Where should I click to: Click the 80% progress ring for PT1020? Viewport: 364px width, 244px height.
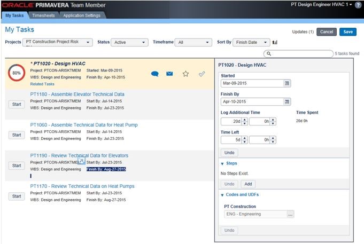[x=17, y=73]
